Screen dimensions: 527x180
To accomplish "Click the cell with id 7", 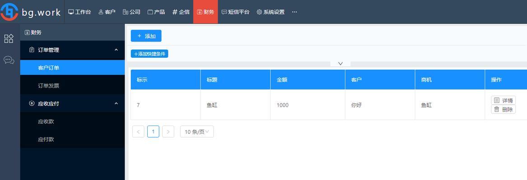I will (165, 105).
